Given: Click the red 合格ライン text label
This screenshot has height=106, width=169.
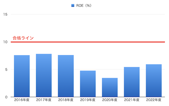Looking at the screenshot, I should click(23, 38).
